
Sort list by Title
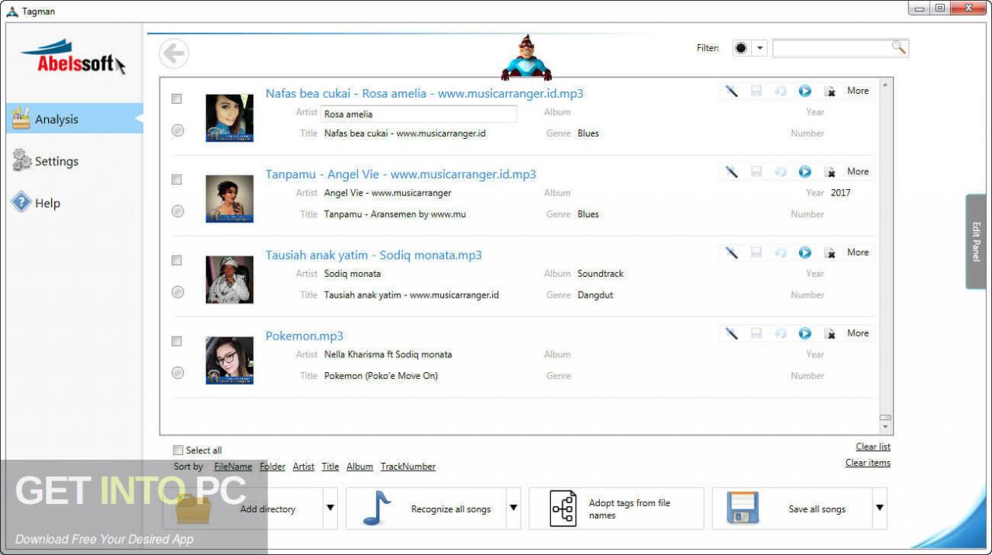[330, 467]
